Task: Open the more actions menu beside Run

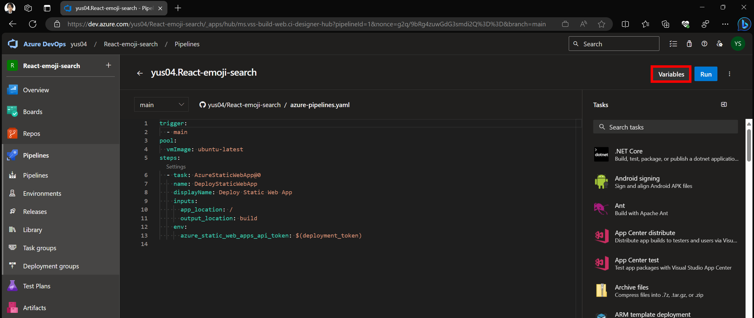Action: click(x=730, y=74)
